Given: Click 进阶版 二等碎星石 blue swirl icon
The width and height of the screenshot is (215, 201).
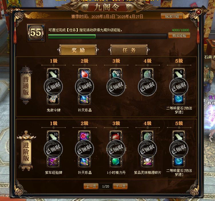Looking at the screenshot, I should pyautogui.click(x=179, y=161).
